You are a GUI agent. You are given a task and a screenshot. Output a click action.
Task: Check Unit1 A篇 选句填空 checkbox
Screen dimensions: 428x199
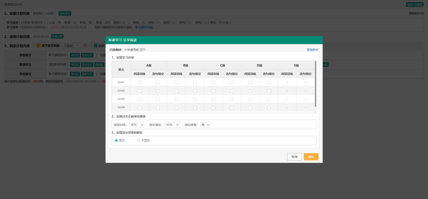(158, 82)
